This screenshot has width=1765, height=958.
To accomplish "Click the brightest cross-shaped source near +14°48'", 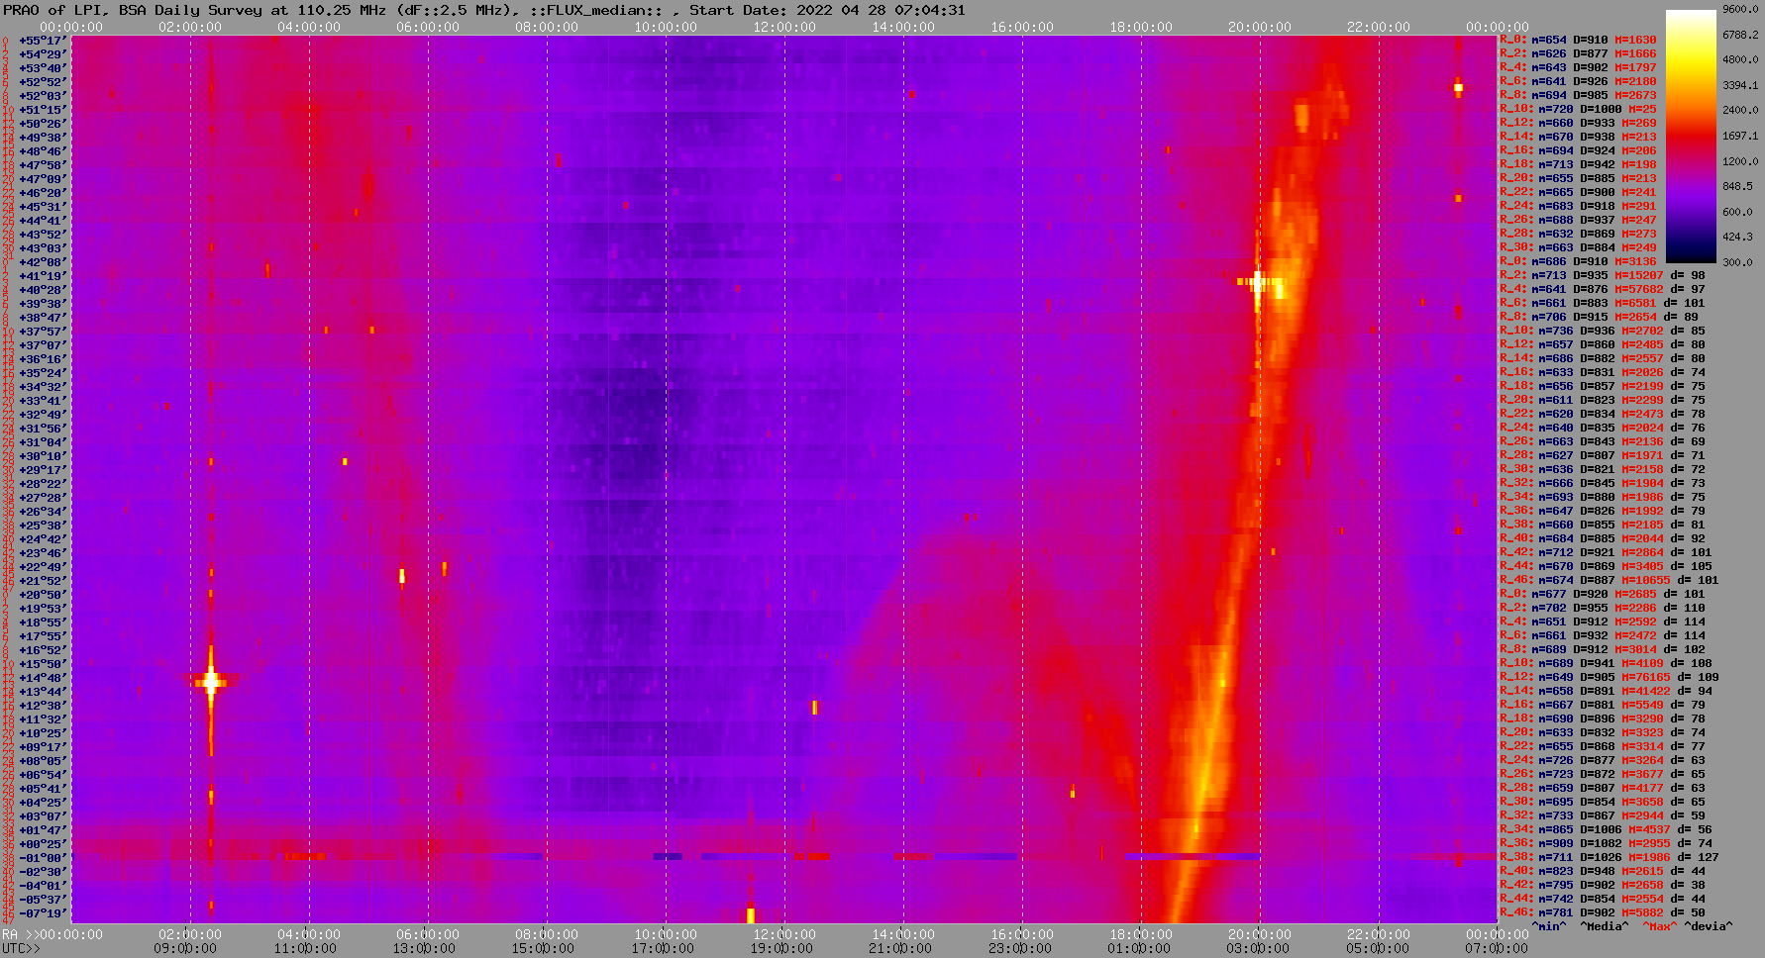I will pos(210,681).
